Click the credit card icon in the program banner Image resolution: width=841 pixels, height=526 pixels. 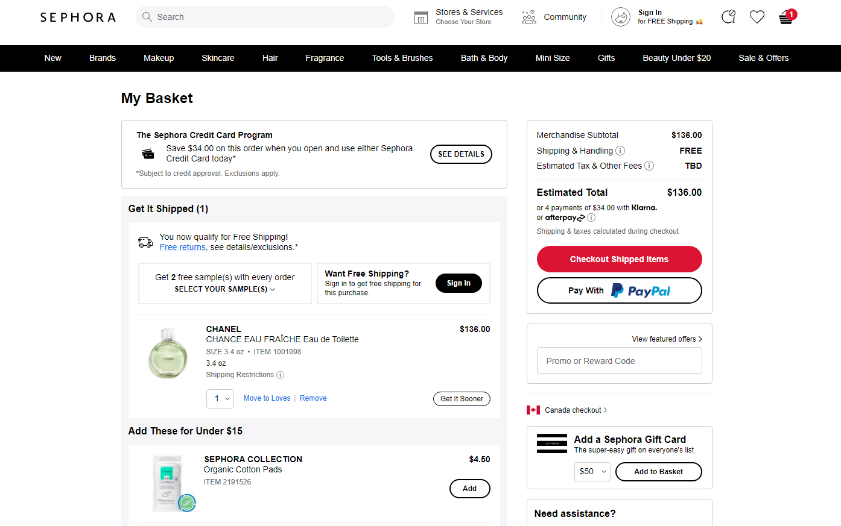(148, 154)
